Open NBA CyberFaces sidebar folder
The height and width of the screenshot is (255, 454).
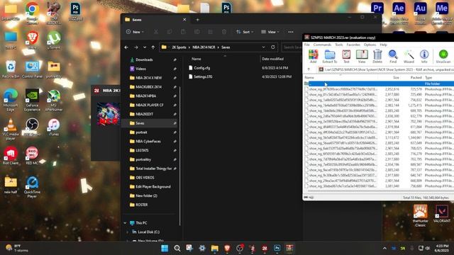tap(148, 142)
